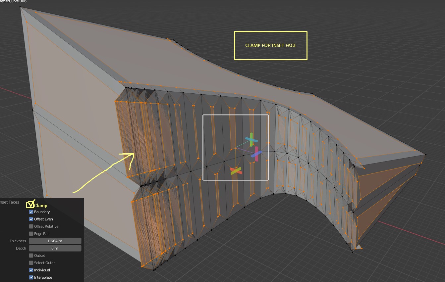445x282 pixels.
Task: Click the Depth label text
Action: pyautogui.click(x=21, y=248)
